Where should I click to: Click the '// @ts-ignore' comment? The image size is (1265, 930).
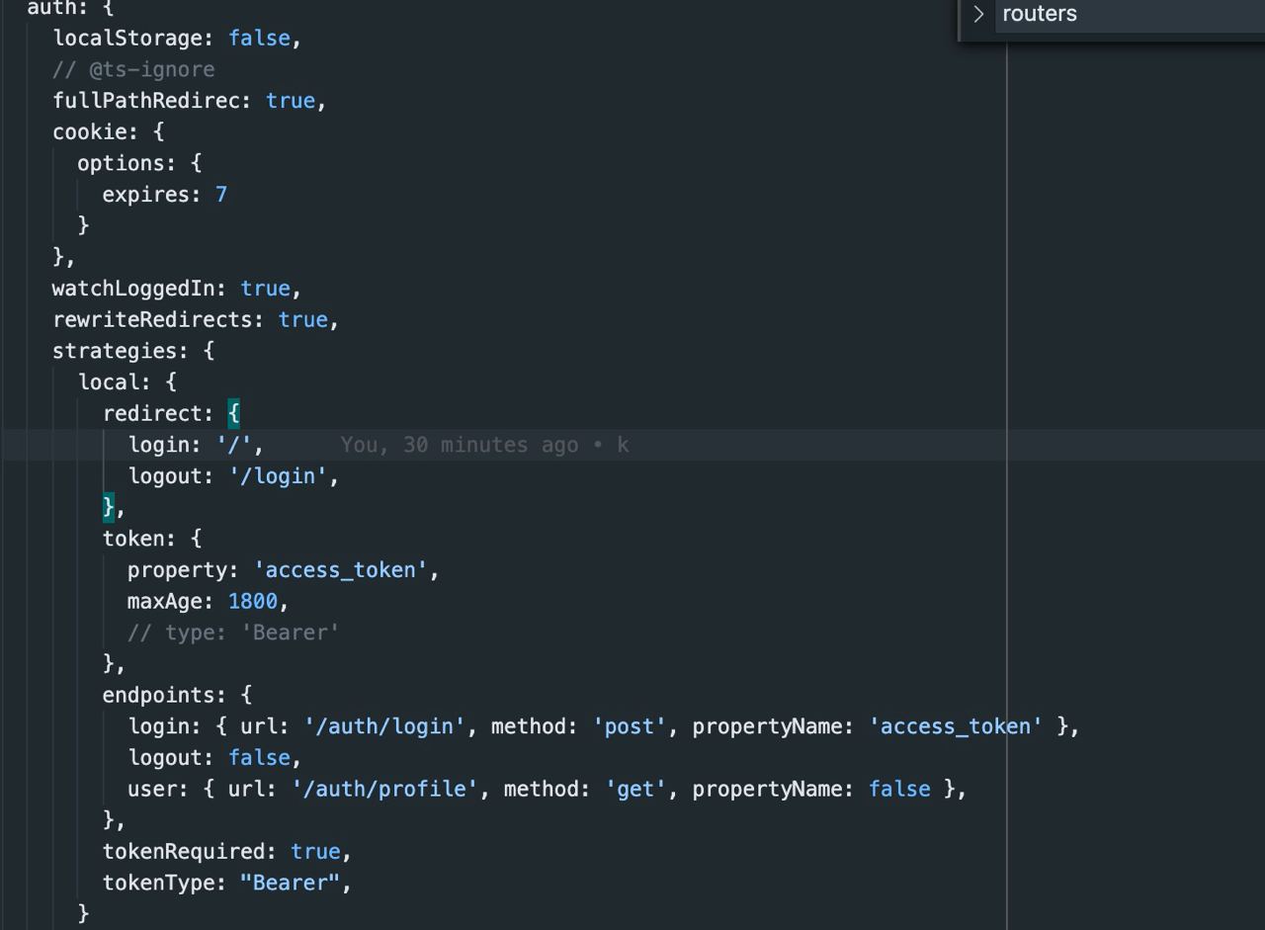[x=133, y=69]
